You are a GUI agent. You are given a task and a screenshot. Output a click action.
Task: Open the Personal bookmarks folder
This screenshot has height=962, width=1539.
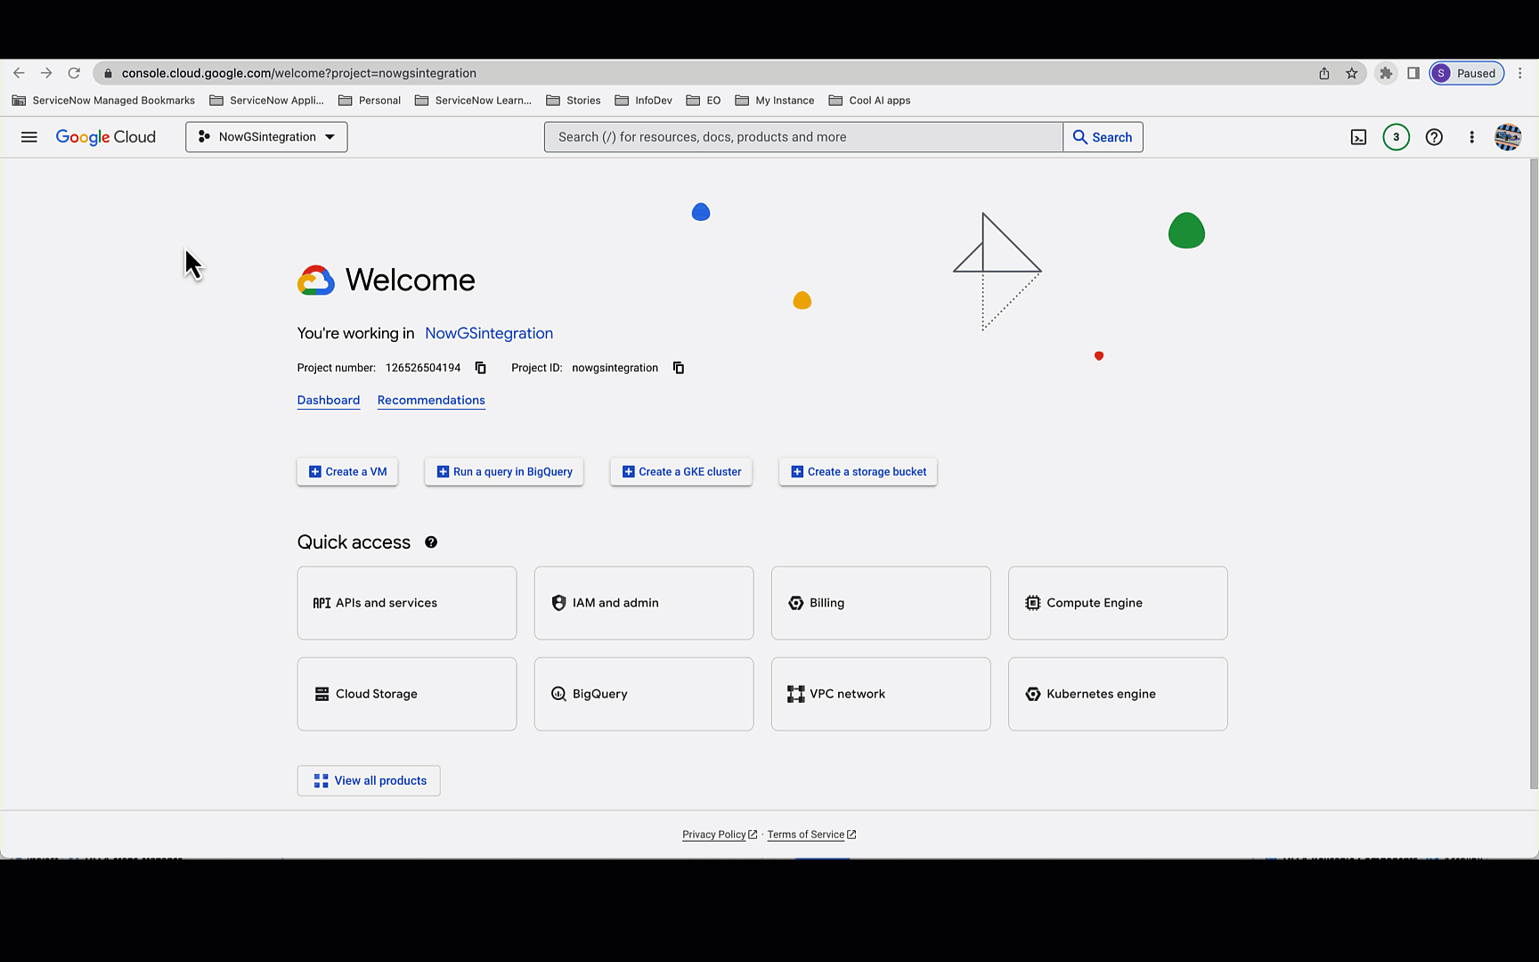point(370,101)
